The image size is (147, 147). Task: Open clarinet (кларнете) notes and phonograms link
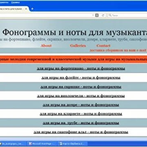[81, 114]
